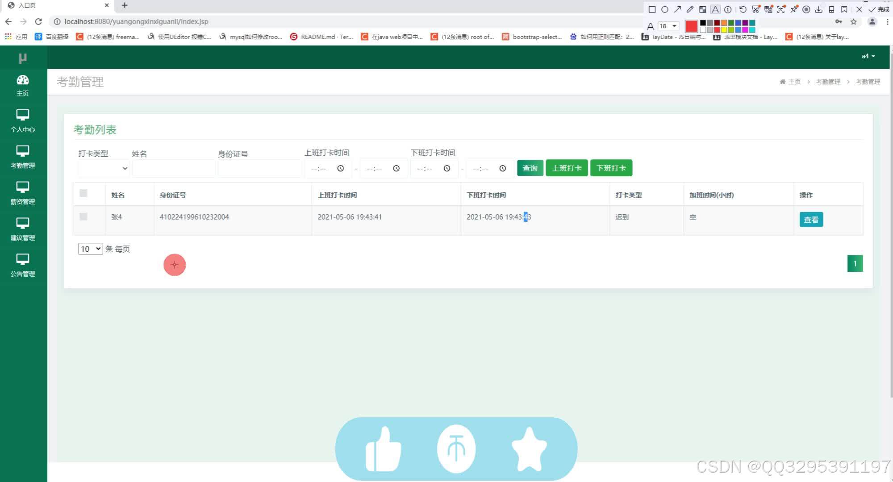Save screenshot with the download icon
Image resolution: width=893 pixels, height=482 pixels.
coord(819,9)
